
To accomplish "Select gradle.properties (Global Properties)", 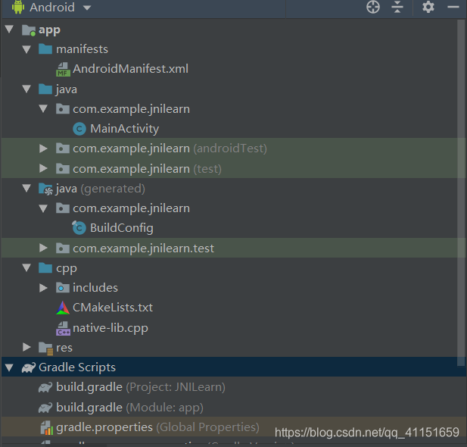I will pyautogui.click(x=157, y=427).
